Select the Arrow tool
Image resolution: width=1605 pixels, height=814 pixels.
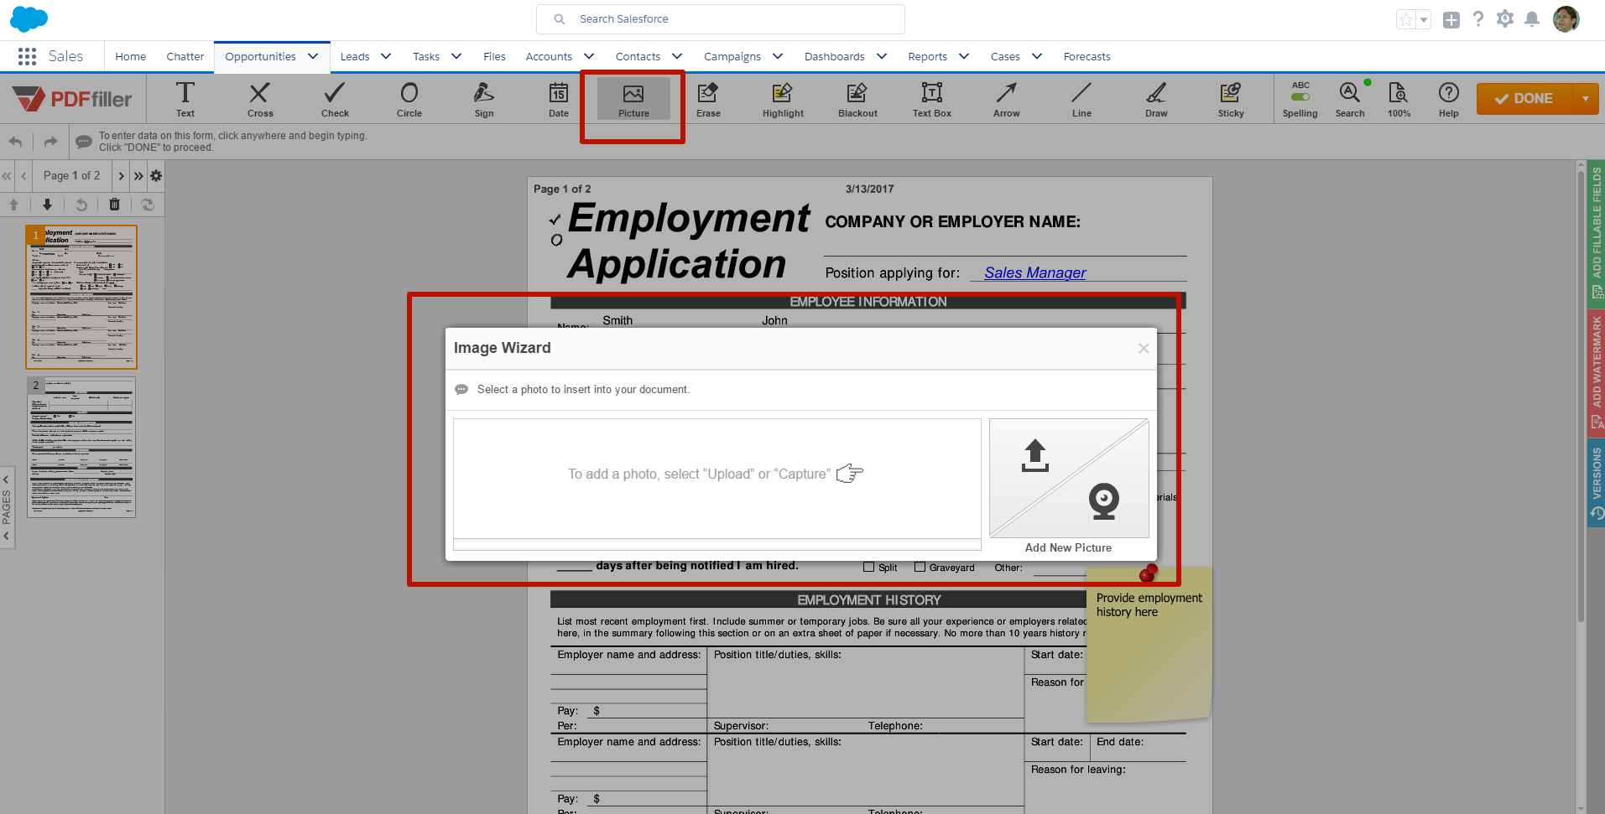click(x=1007, y=99)
